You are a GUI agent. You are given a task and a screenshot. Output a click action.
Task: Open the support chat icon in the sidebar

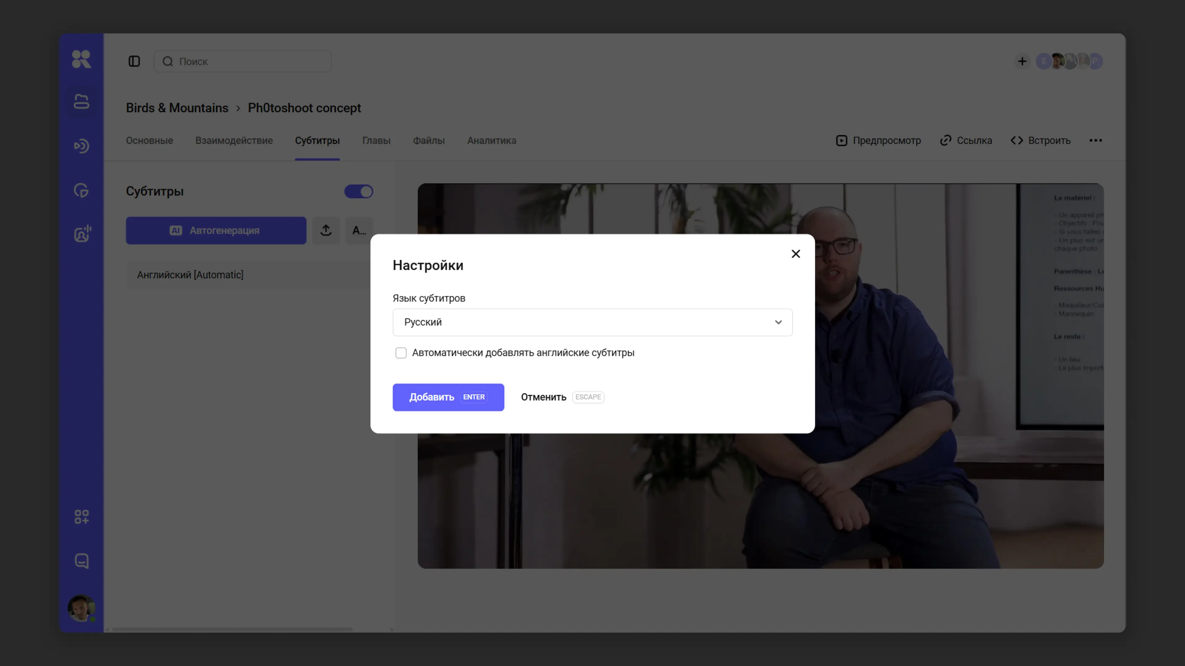pos(81,561)
